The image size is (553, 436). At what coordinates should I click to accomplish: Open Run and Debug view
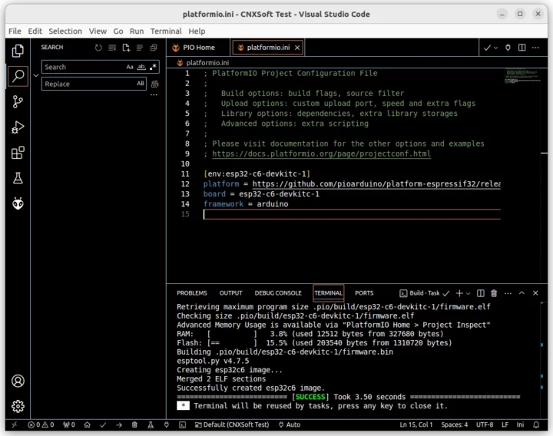[18, 127]
